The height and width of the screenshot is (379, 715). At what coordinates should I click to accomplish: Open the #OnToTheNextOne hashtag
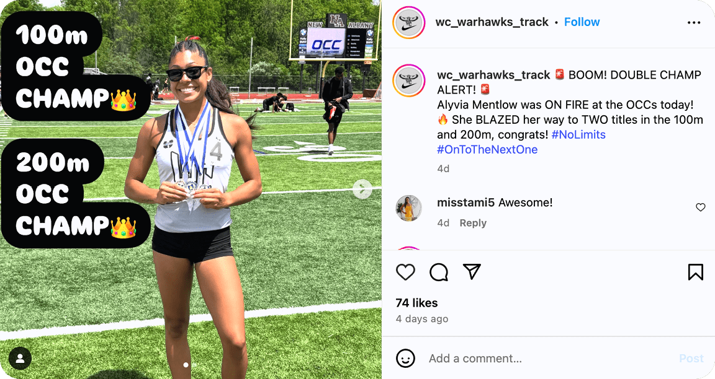click(487, 149)
